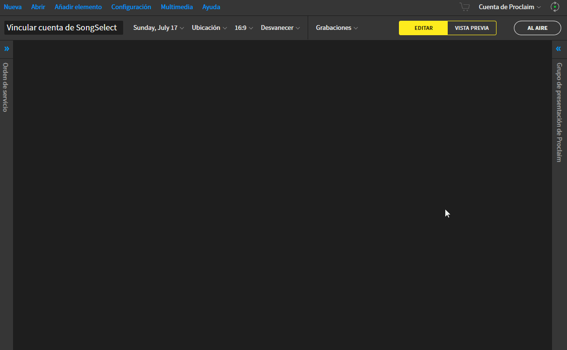Open the Desvanecer transition dropdown
This screenshot has height=350, width=567.
pos(280,28)
